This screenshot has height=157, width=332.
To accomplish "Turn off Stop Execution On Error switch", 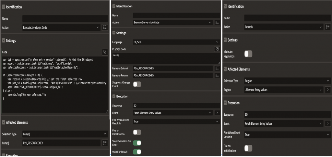I will click(x=137, y=143).
